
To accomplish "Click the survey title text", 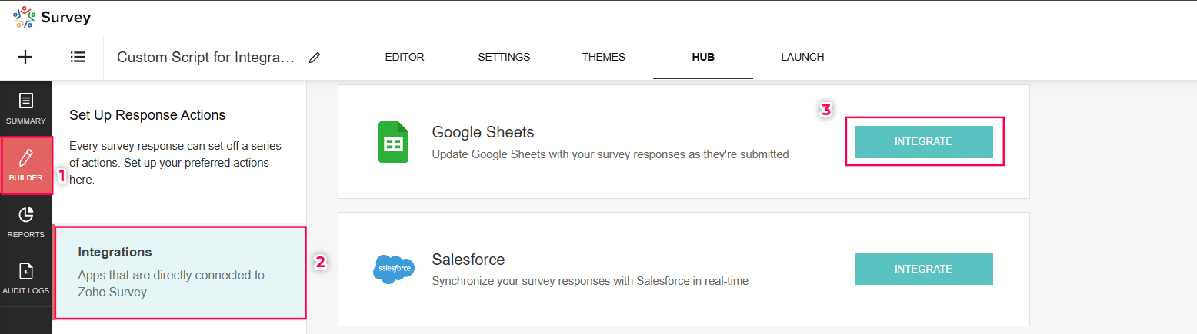I will point(205,57).
